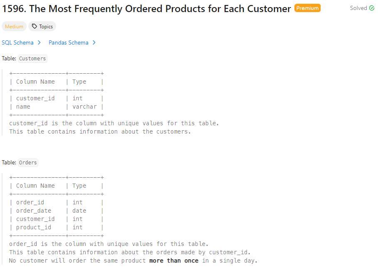Click the varchar type in Customers schema

point(84,107)
